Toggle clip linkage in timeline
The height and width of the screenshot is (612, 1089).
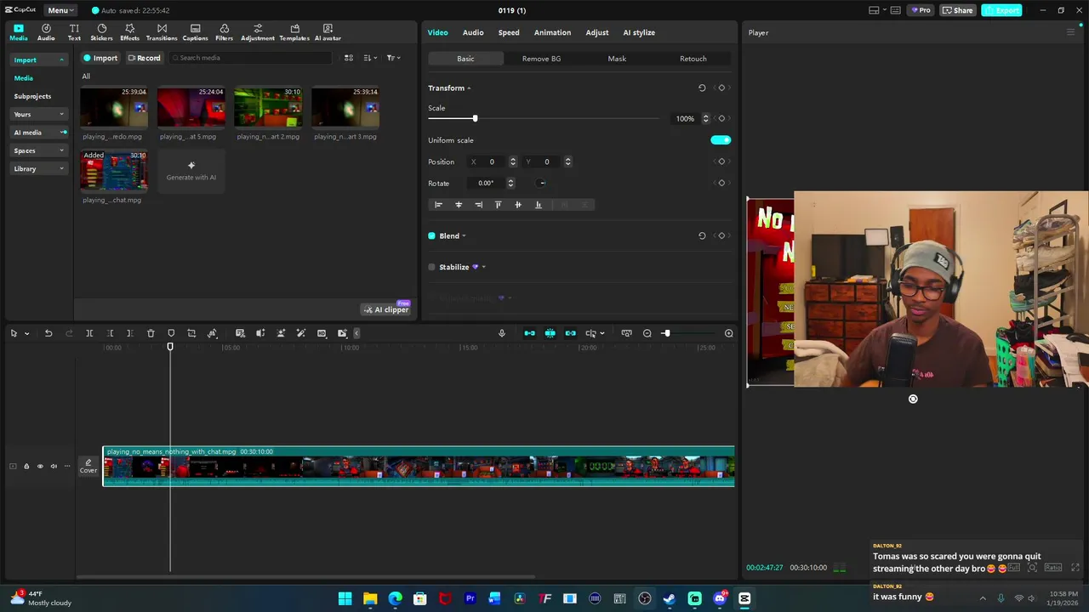click(570, 333)
